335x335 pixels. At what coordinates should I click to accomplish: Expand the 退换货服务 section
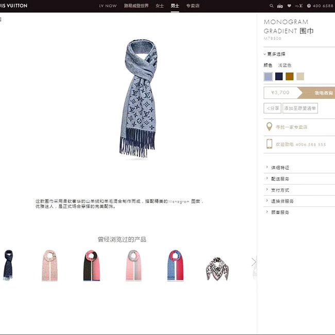[280, 201]
